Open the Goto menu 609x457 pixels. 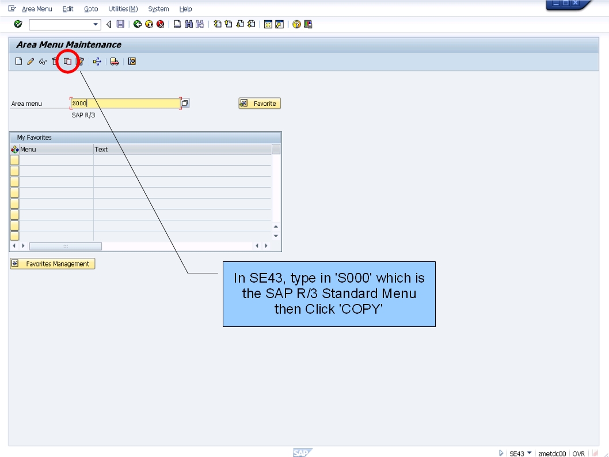(91, 9)
